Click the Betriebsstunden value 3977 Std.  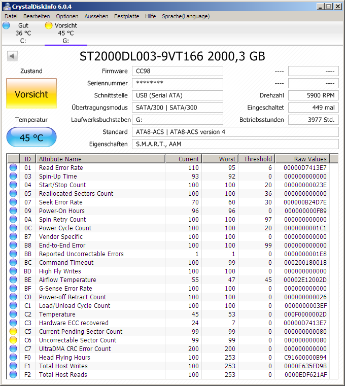[x=314, y=120]
